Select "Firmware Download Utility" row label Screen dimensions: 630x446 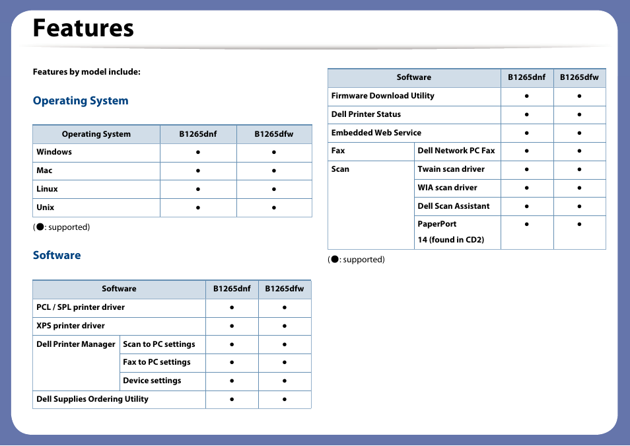(382, 96)
